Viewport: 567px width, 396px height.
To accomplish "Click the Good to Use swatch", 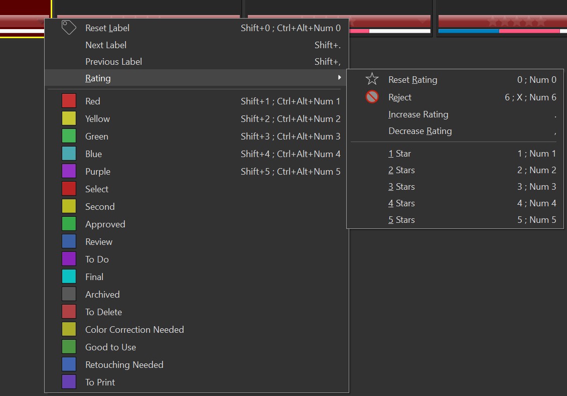I will [69, 346].
